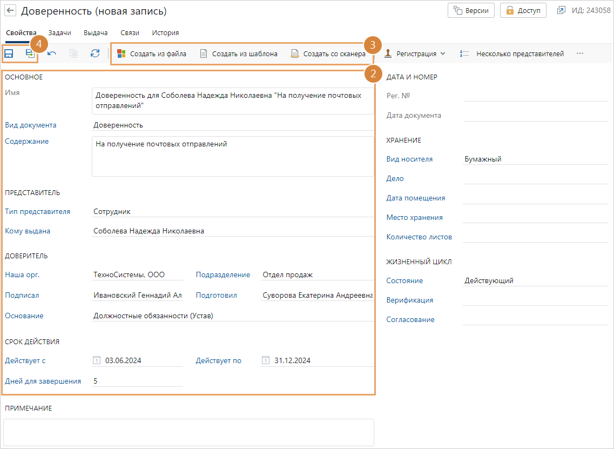Click 'Несколько представителей' in toolbar

point(512,53)
